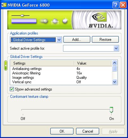
Task: Open the Global Driver Settings profile dropdown
Action: [59, 40]
